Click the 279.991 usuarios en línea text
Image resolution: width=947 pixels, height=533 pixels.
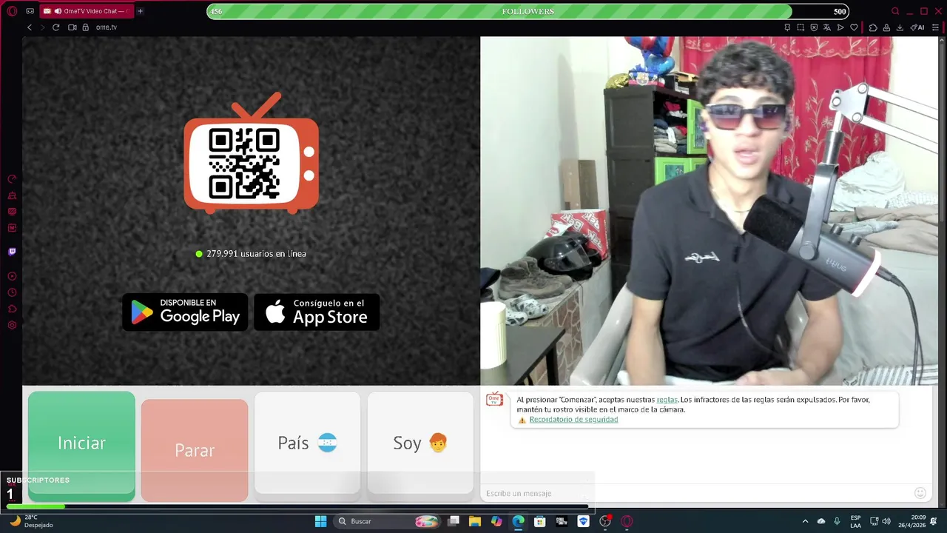click(x=256, y=254)
